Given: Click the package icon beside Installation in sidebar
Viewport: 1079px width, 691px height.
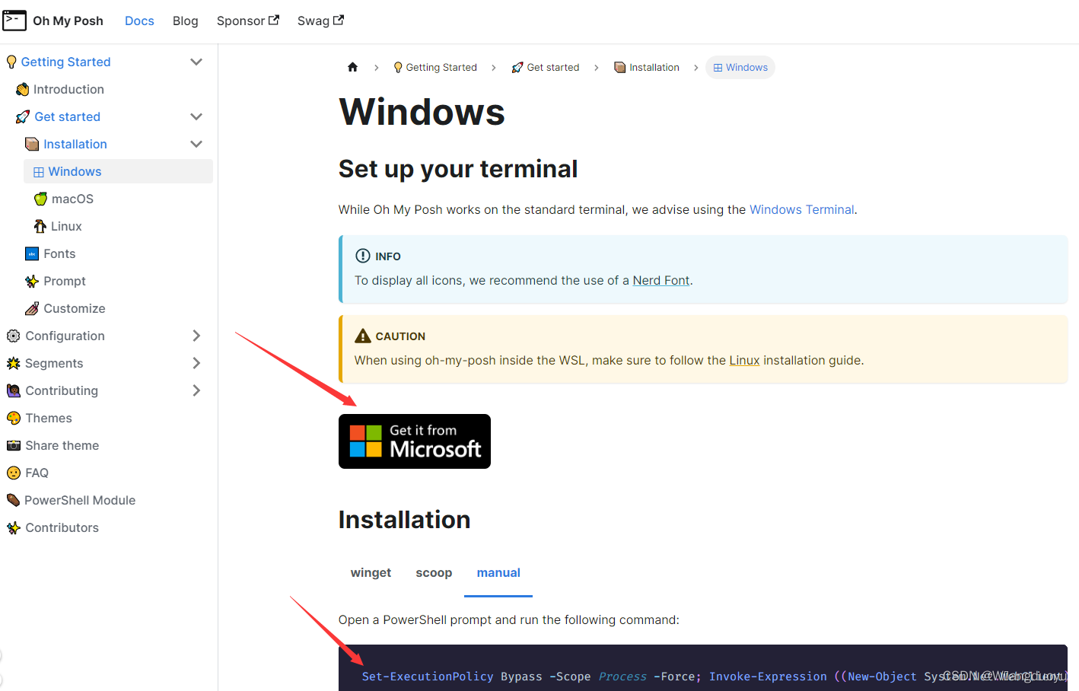Looking at the screenshot, I should [32, 144].
